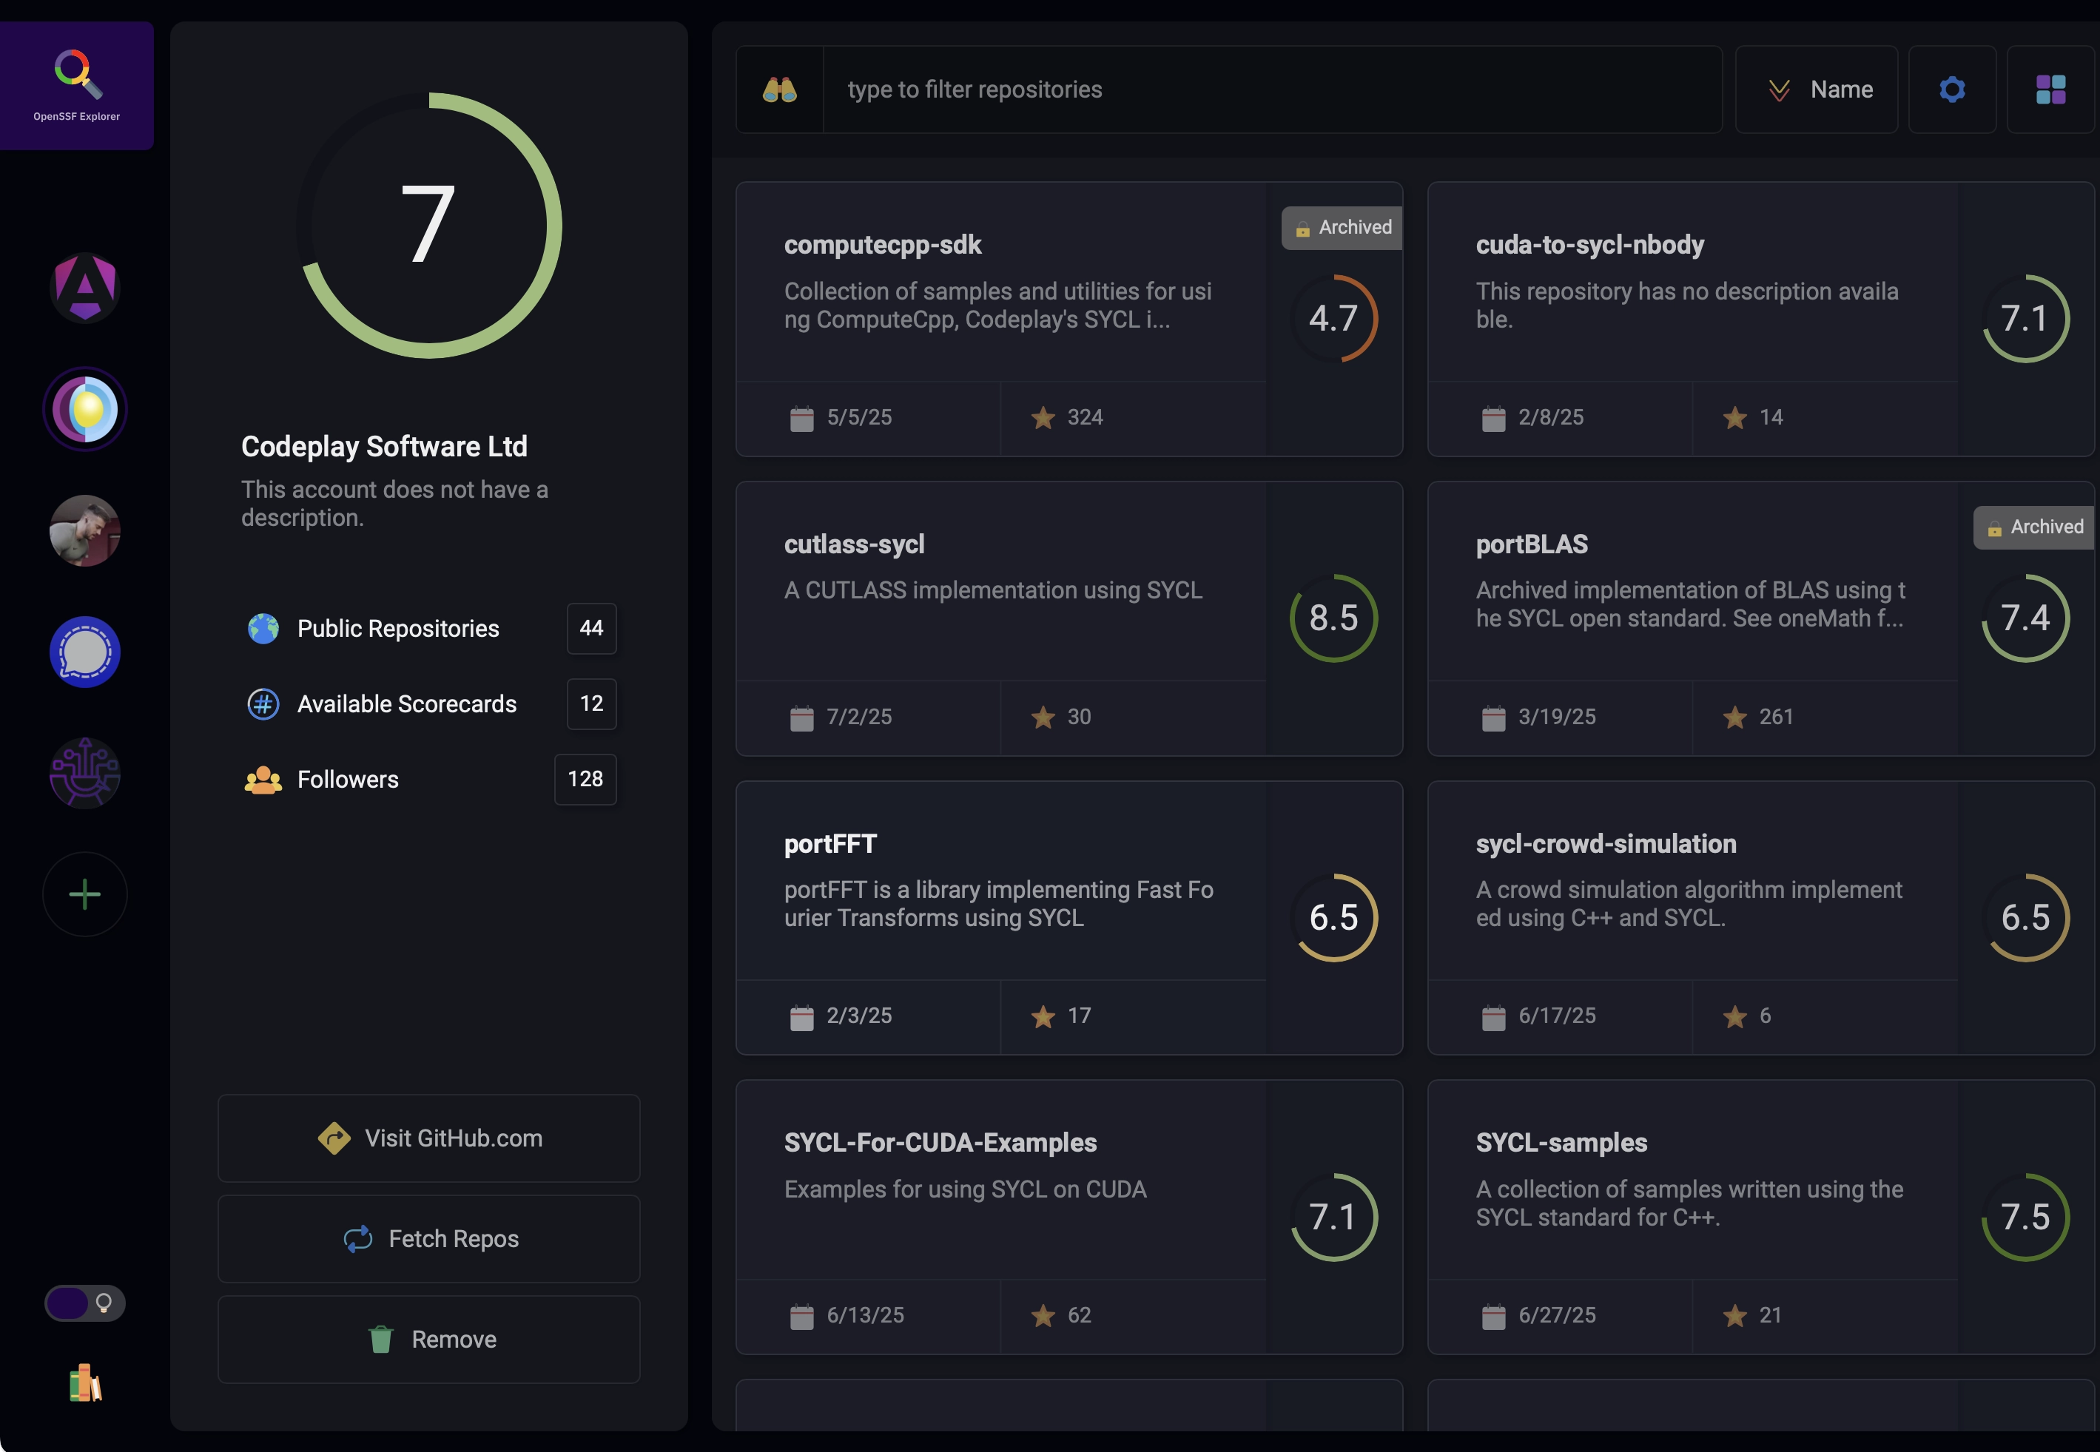Viewport: 2100px width, 1452px height.
Task: Click the calendar icon beside 3/19/25
Action: coord(1493,717)
